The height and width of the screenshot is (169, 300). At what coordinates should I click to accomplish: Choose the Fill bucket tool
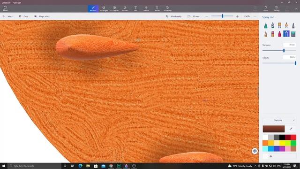pos(293,34)
